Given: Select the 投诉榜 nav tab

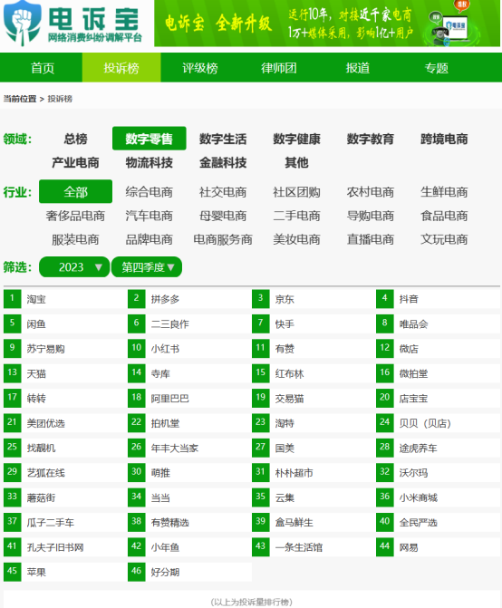Looking at the screenshot, I should click(121, 68).
